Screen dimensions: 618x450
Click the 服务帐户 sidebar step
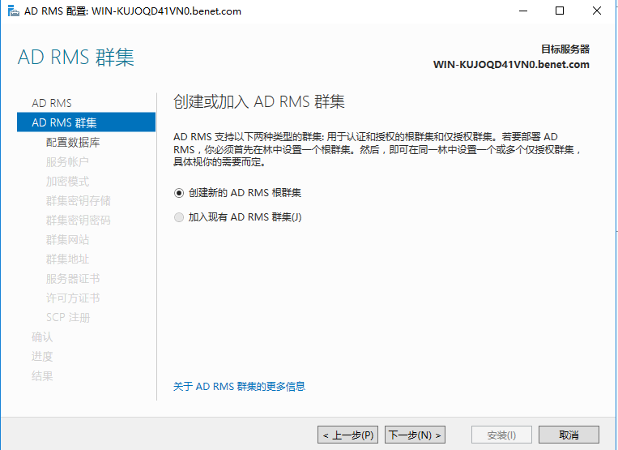click(67, 161)
